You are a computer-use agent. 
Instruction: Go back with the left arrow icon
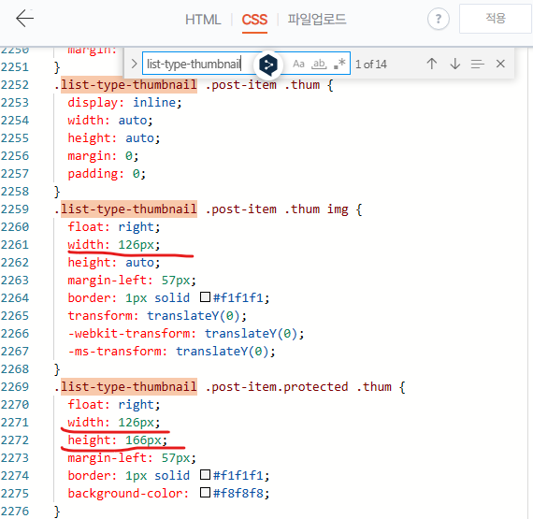click(24, 19)
